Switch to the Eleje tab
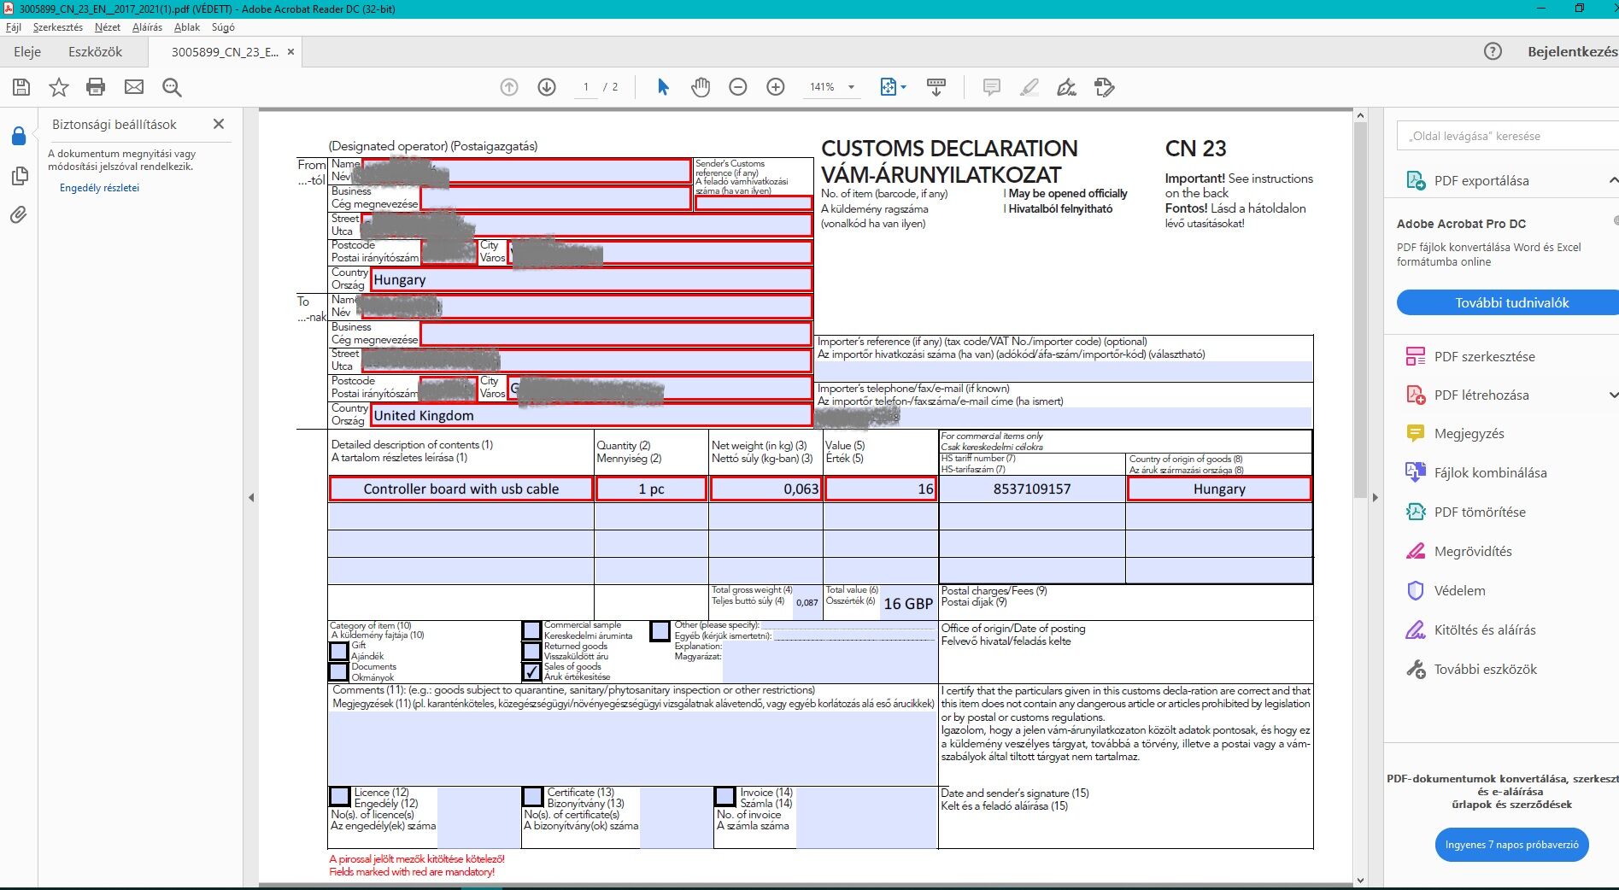This screenshot has width=1619, height=890. (27, 51)
